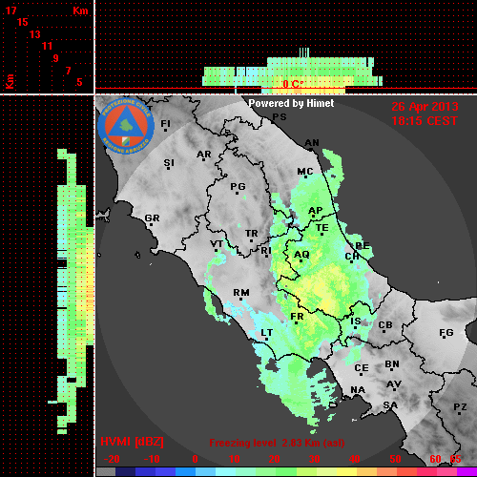
Task: Click the '50' dBZ scale value
Action: coord(396,459)
